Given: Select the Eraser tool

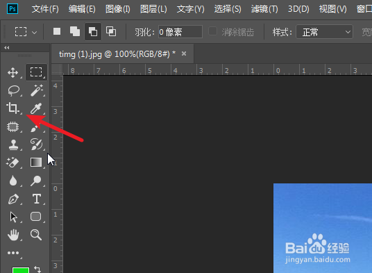Looking at the screenshot, I should click(x=12, y=163).
